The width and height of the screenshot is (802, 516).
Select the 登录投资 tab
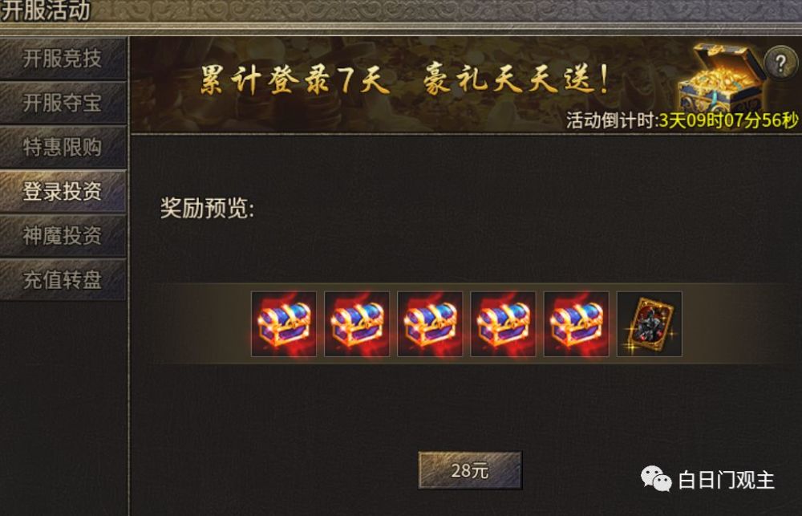(x=63, y=192)
